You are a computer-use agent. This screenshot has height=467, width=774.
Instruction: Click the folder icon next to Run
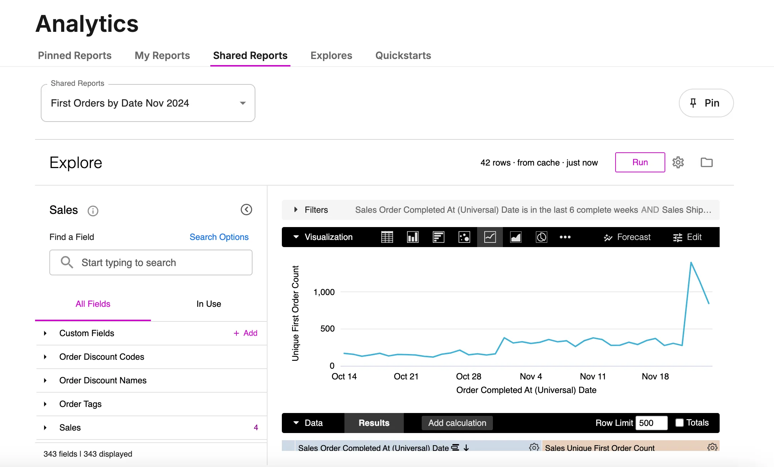click(x=706, y=162)
